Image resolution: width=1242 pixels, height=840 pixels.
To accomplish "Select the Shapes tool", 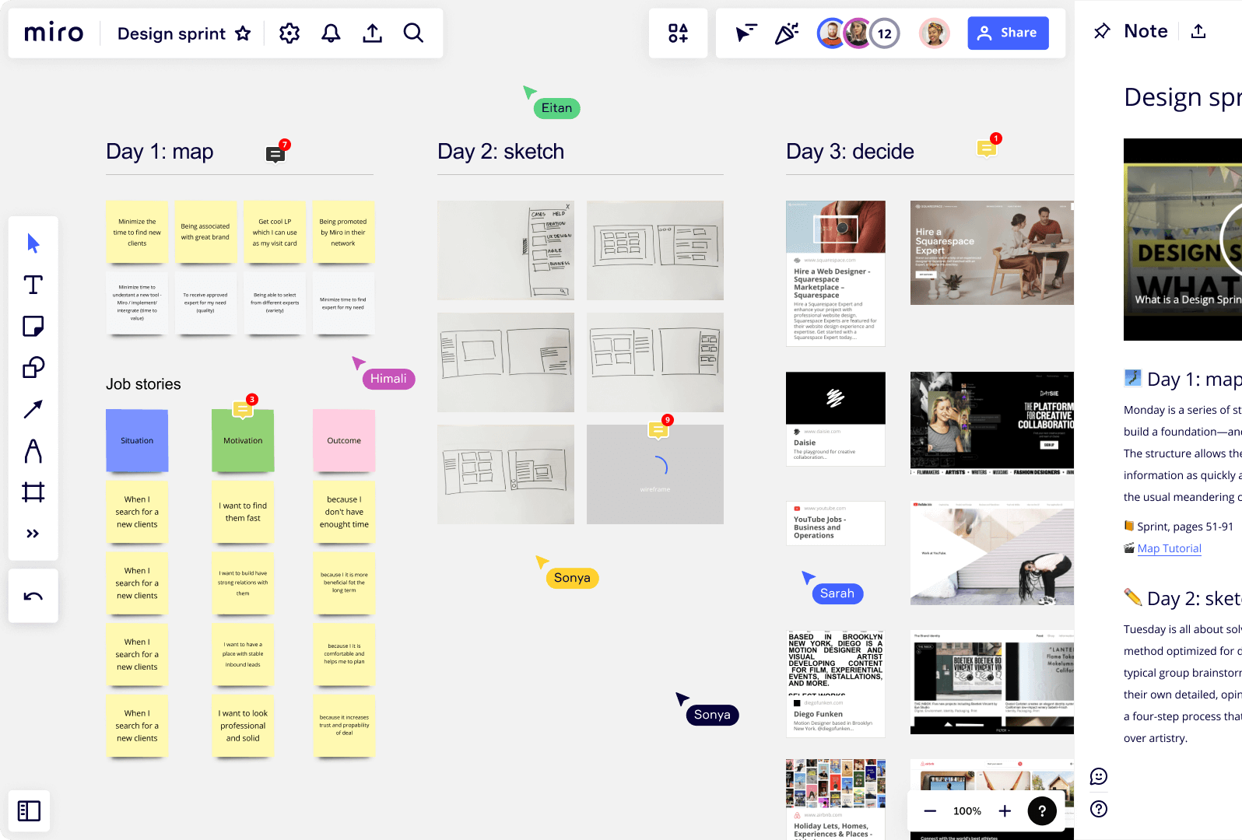I will click(x=33, y=367).
